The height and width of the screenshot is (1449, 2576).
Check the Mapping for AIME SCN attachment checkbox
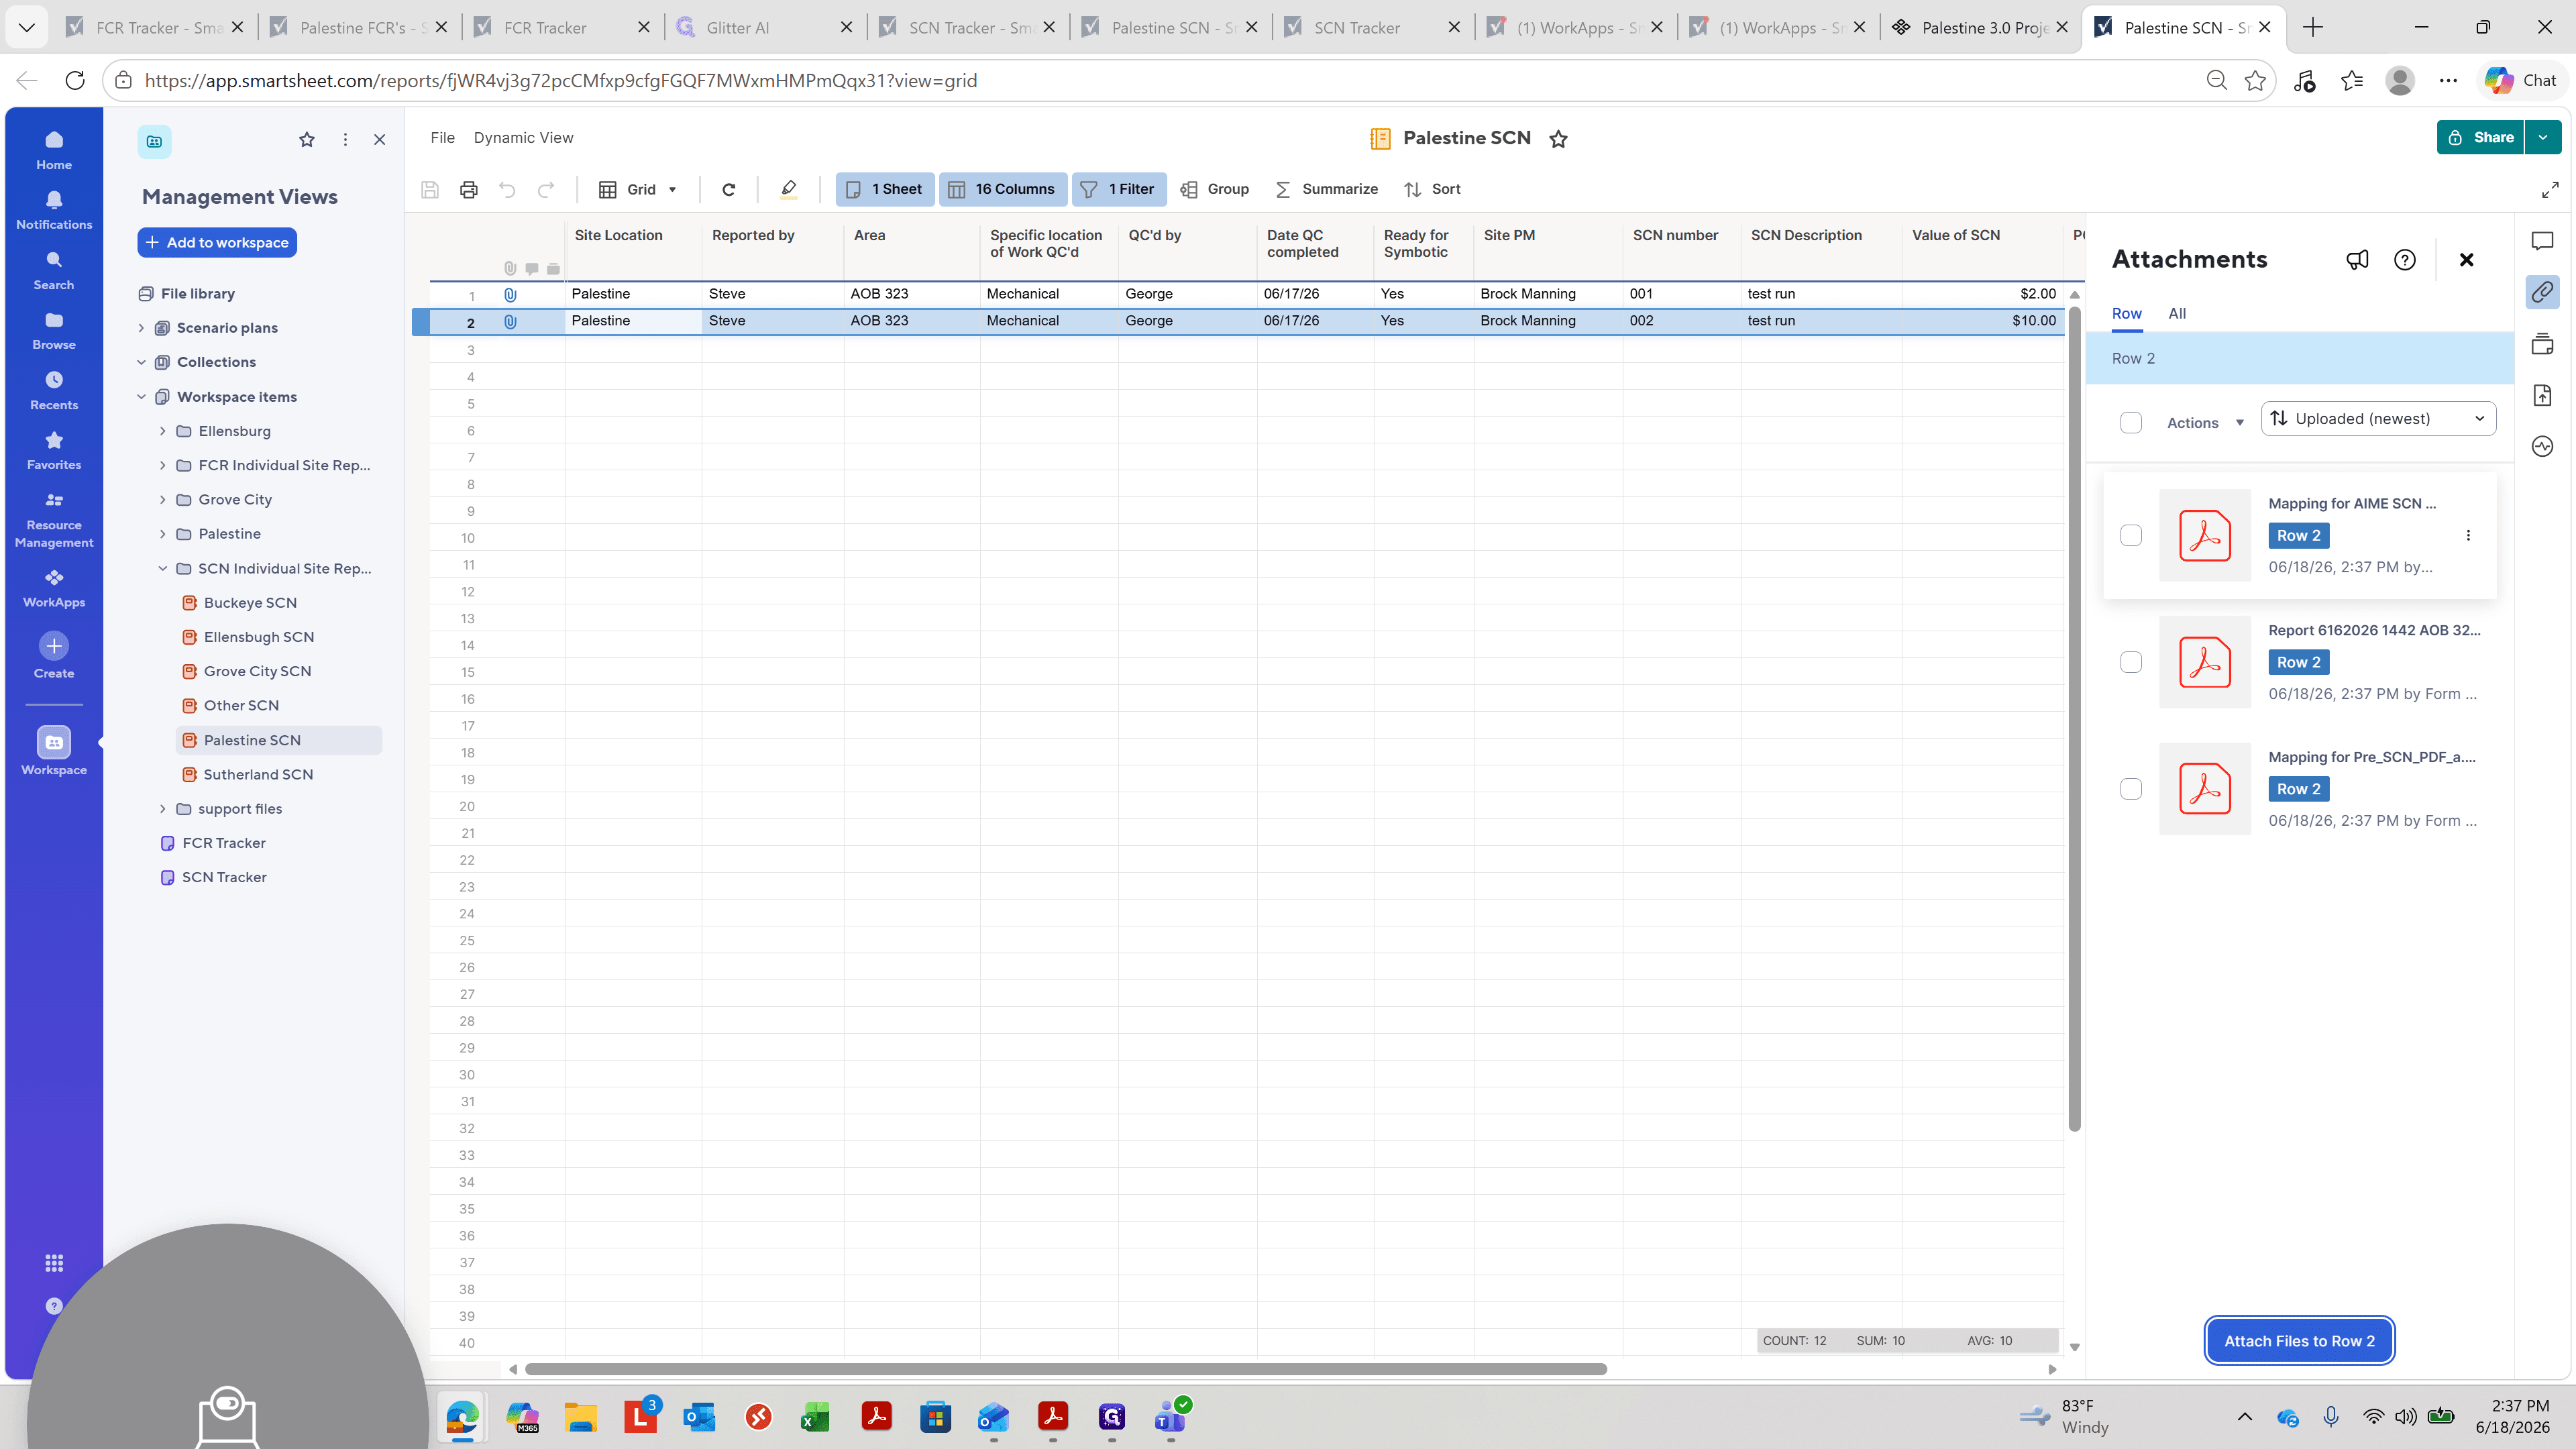pyautogui.click(x=2131, y=536)
